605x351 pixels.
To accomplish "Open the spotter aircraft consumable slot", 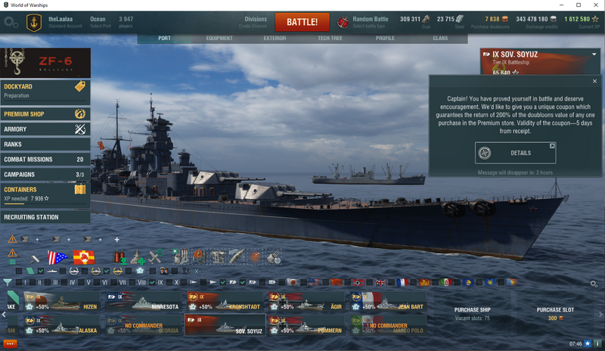I will point(156,256).
